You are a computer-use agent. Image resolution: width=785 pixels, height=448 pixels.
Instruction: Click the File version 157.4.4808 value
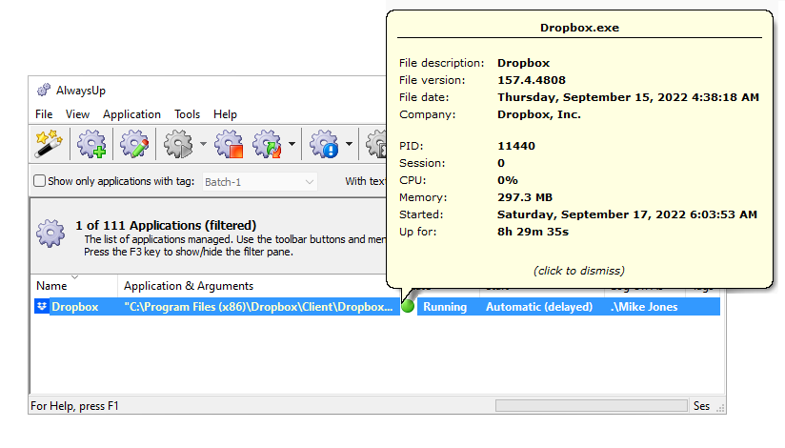(532, 80)
